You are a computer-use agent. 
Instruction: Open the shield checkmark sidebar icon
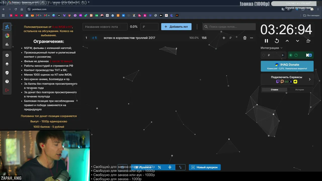tap(7, 73)
